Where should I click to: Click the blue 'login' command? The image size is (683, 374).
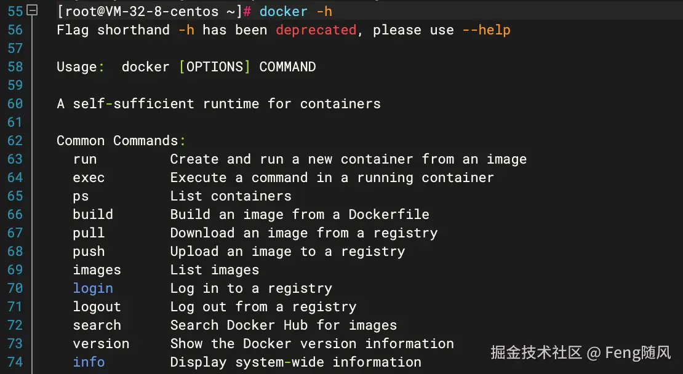[x=93, y=288]
